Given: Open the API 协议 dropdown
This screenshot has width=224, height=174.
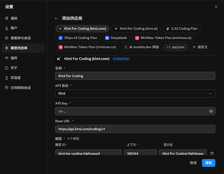Looking at the screenshot, I should click(x=135, y=94).
